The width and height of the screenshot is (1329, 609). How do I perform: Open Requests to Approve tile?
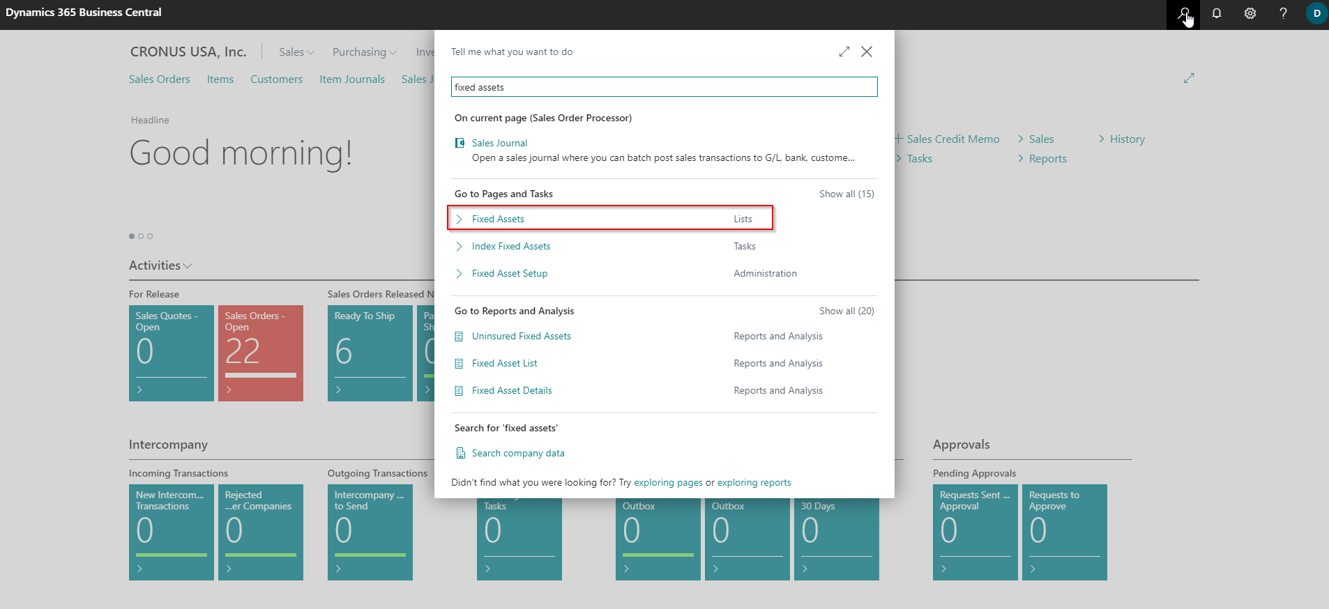pyautogui.click(x=1065, y=532)
